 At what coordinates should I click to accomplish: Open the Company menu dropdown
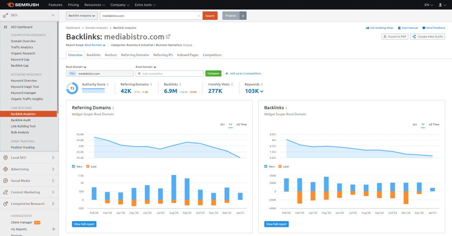[120, 5]
